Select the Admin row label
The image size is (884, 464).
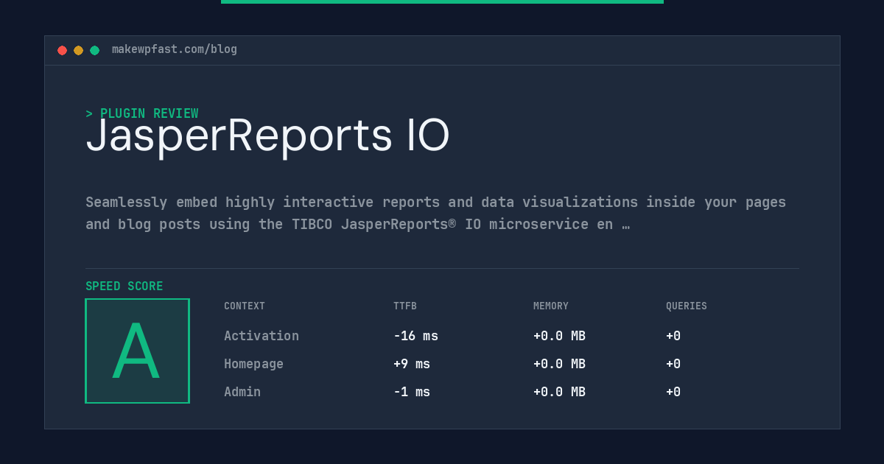(x=242, y=392)
